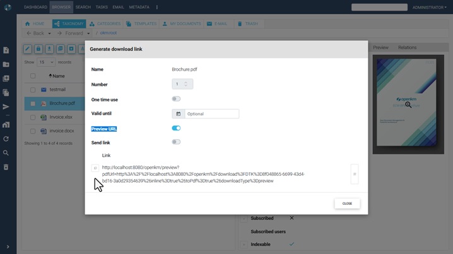Disable the Preview URL switch

176,128
